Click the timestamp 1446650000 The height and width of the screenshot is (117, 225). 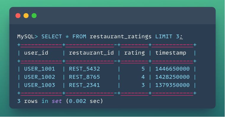click(x=173, y=69)
